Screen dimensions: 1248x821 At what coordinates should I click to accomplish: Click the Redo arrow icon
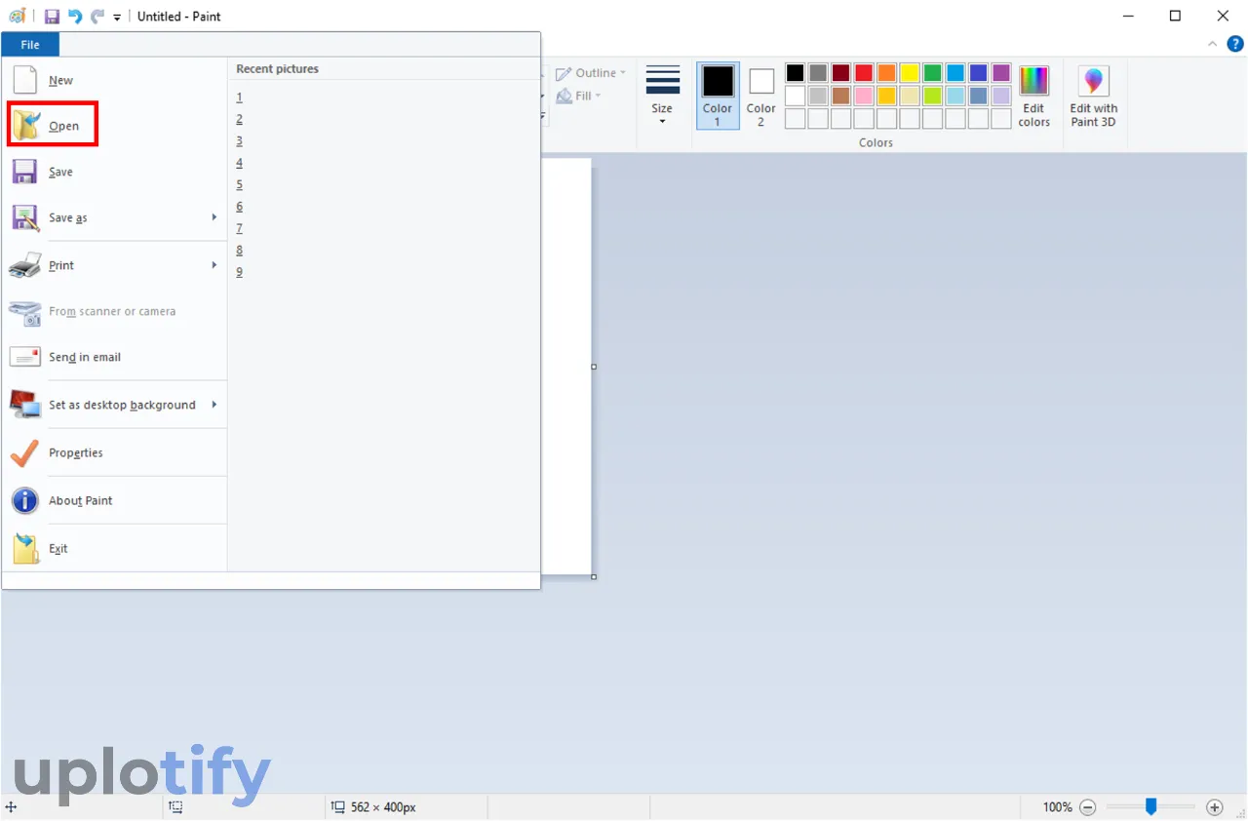click(x=97, y=17)
